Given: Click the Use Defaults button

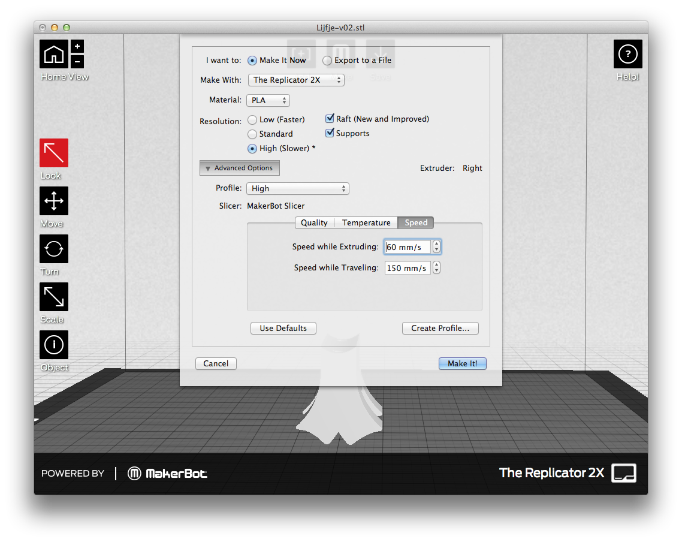Looking at the screenshot, I should click(x=283, y=328).
